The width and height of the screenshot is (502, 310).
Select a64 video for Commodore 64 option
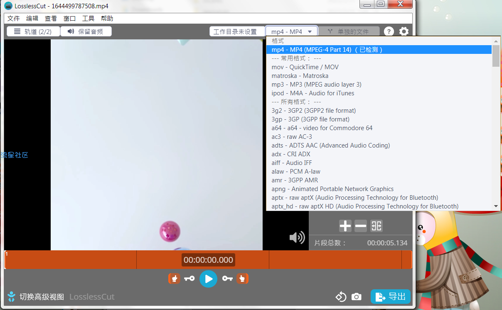coord(379,128)
